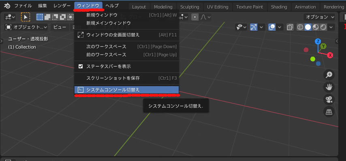The image size is (346, 161).
Task: Click the blue Z axis gizmo handle
Action: tap(318, 41)
